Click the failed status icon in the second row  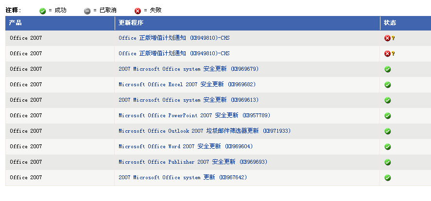[388, 54]
